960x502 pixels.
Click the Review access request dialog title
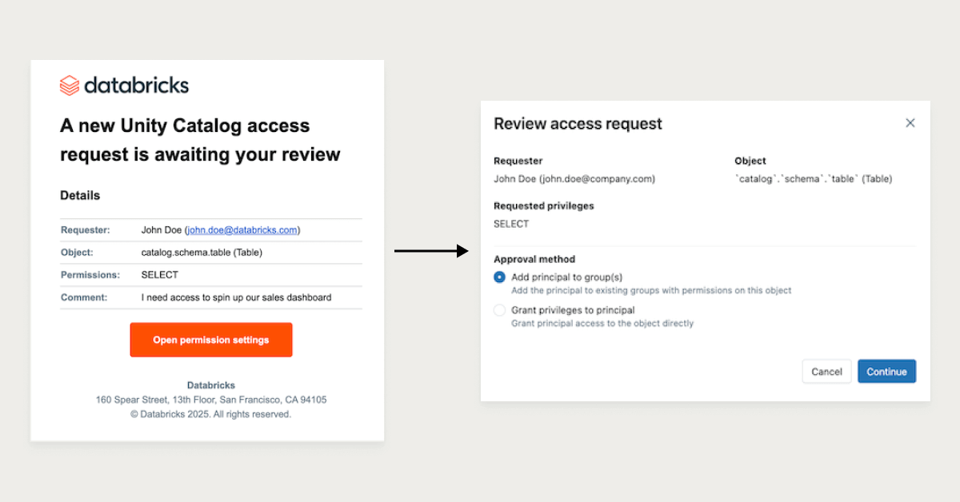pyautogui.click(x=578, y=124)
